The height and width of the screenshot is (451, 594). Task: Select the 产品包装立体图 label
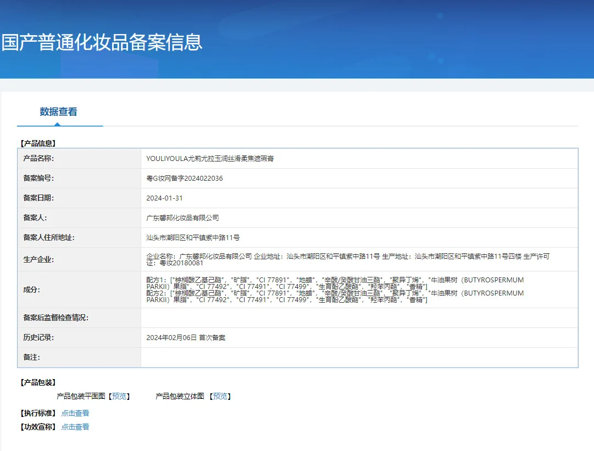180,396
